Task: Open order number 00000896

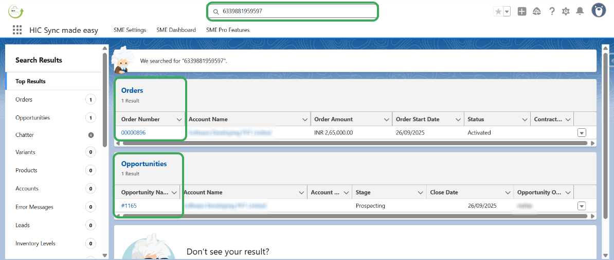Action: pos(133,133)
